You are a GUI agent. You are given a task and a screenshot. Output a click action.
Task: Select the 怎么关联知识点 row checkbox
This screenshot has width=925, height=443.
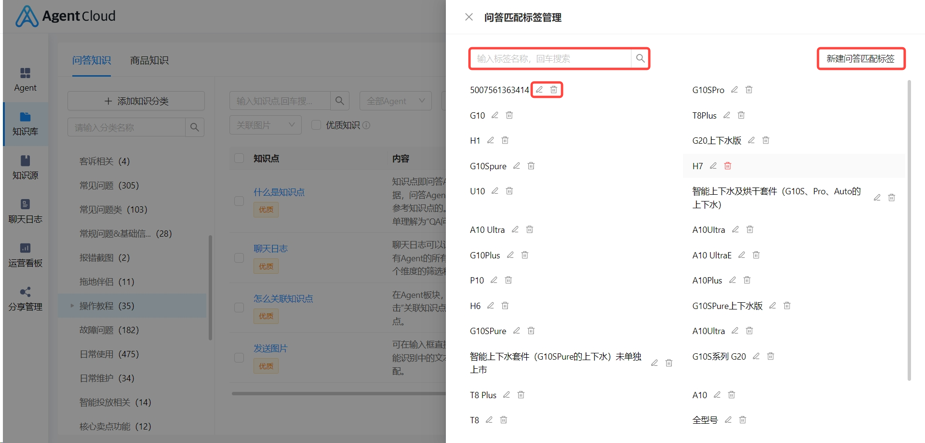[239, 308]
